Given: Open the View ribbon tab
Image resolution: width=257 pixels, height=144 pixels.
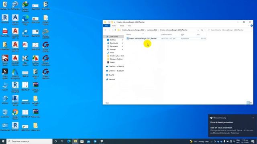Looking at the screenshot, I should [129, 26].
